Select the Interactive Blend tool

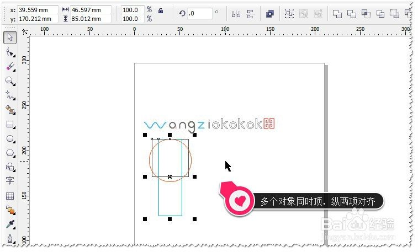pos(10,210)
